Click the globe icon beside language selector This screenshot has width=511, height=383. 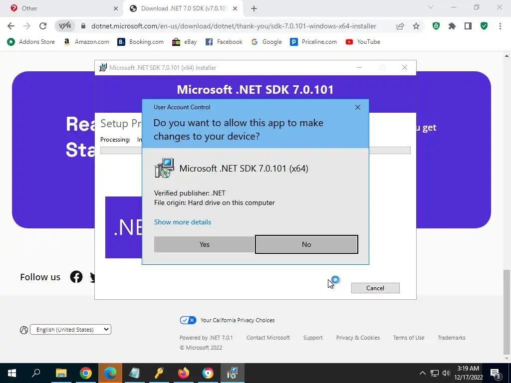pyautogui.click(x=24, y=330)
